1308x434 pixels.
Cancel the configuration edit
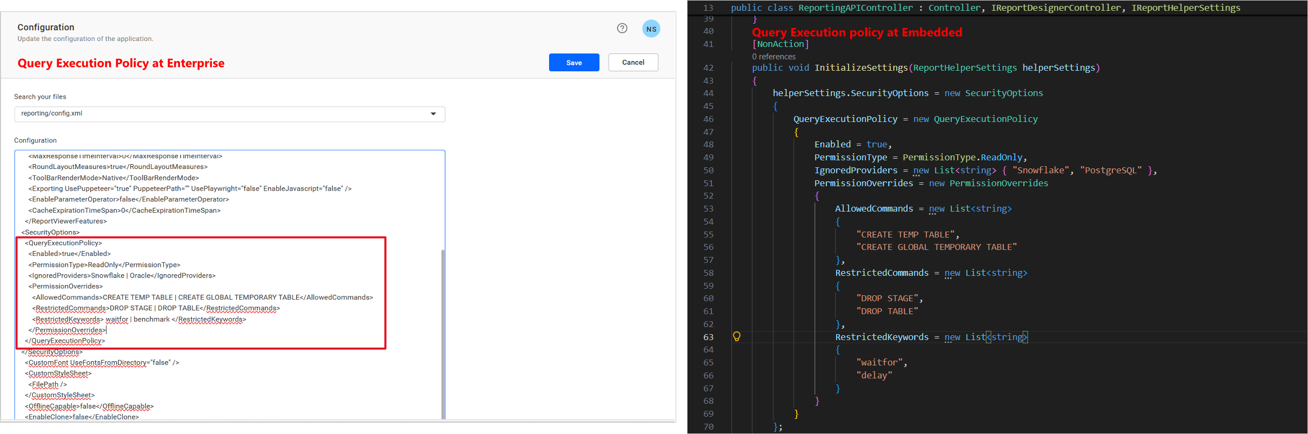click(633, 63)
